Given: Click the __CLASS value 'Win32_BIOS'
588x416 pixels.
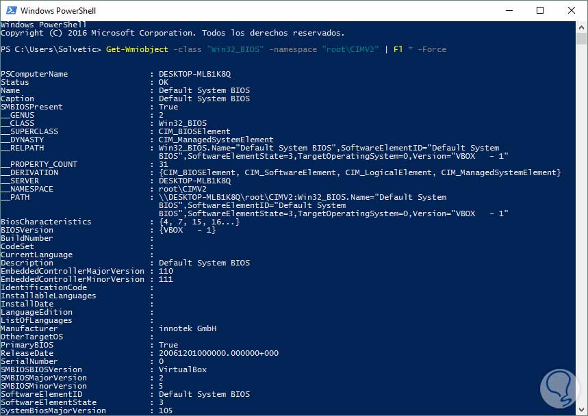Looking at the screenshot, I should click(183, 123).
